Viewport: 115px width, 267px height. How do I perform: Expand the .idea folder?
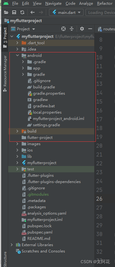pyautogui.click(x=17, y=49)
